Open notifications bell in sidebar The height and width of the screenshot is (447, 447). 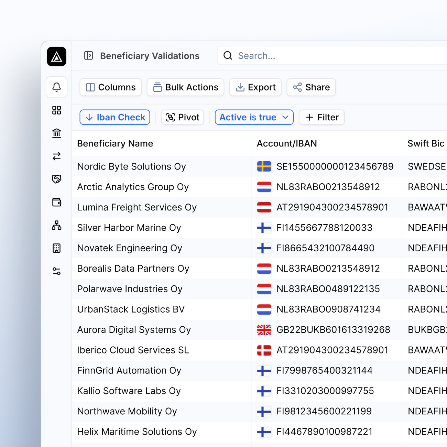(57, 87)
